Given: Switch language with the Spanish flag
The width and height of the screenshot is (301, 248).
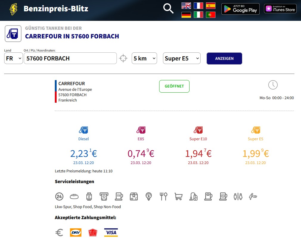Looking at the screenshot, I should [211, 6].
